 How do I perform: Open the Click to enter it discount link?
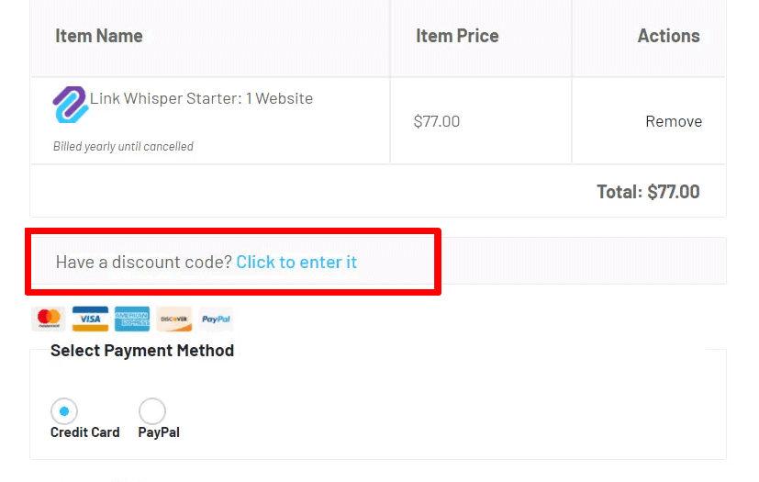click(296, 262)
